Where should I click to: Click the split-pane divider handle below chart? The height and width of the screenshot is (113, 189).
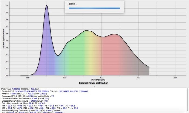[94, 87]
